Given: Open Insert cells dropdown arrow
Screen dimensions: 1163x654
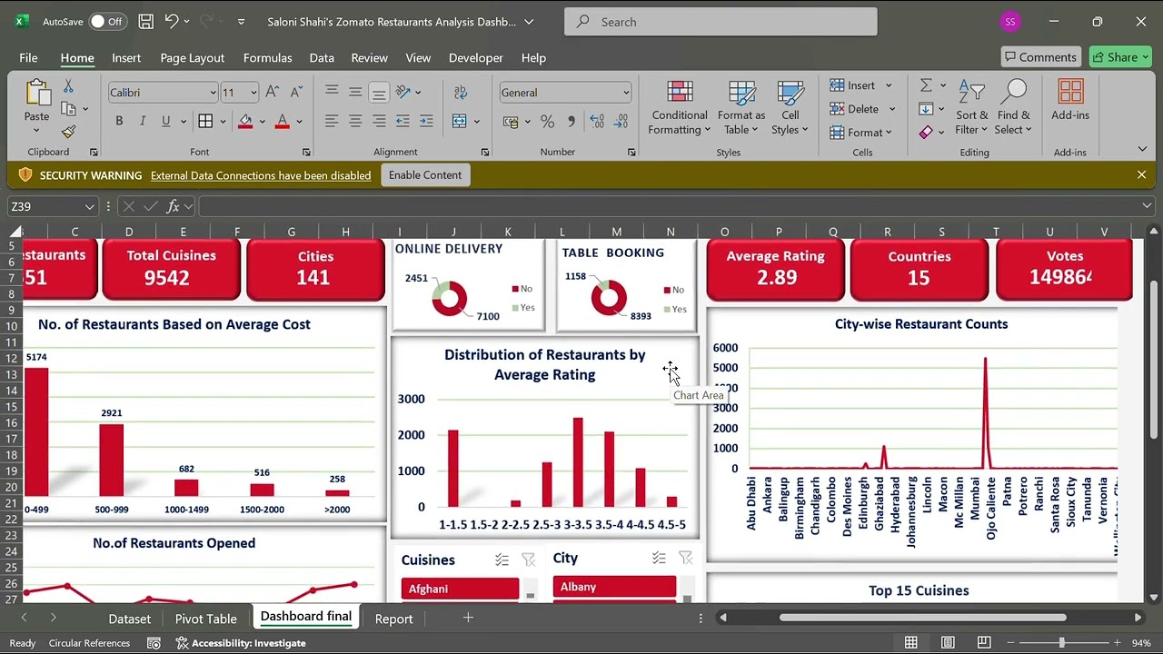Looking at the screenshot, I should [889, 85].
